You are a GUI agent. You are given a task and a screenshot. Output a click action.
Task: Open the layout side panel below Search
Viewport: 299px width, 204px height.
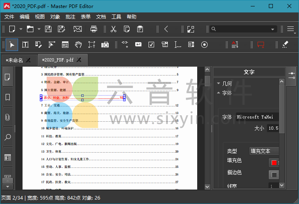pyautogui.click(x=8, y=157)
